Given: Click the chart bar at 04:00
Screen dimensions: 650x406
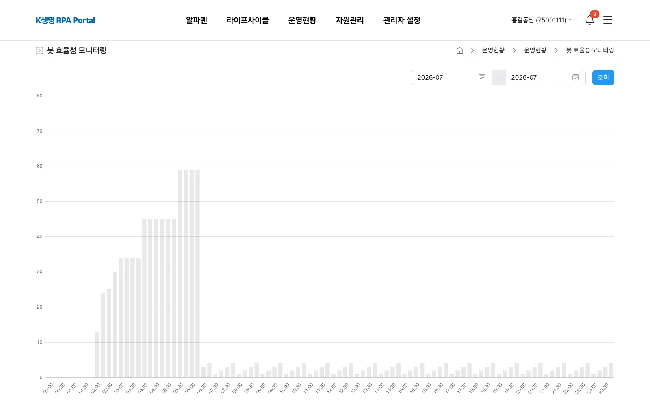Looking at the screenshot, I should (144, 298).
